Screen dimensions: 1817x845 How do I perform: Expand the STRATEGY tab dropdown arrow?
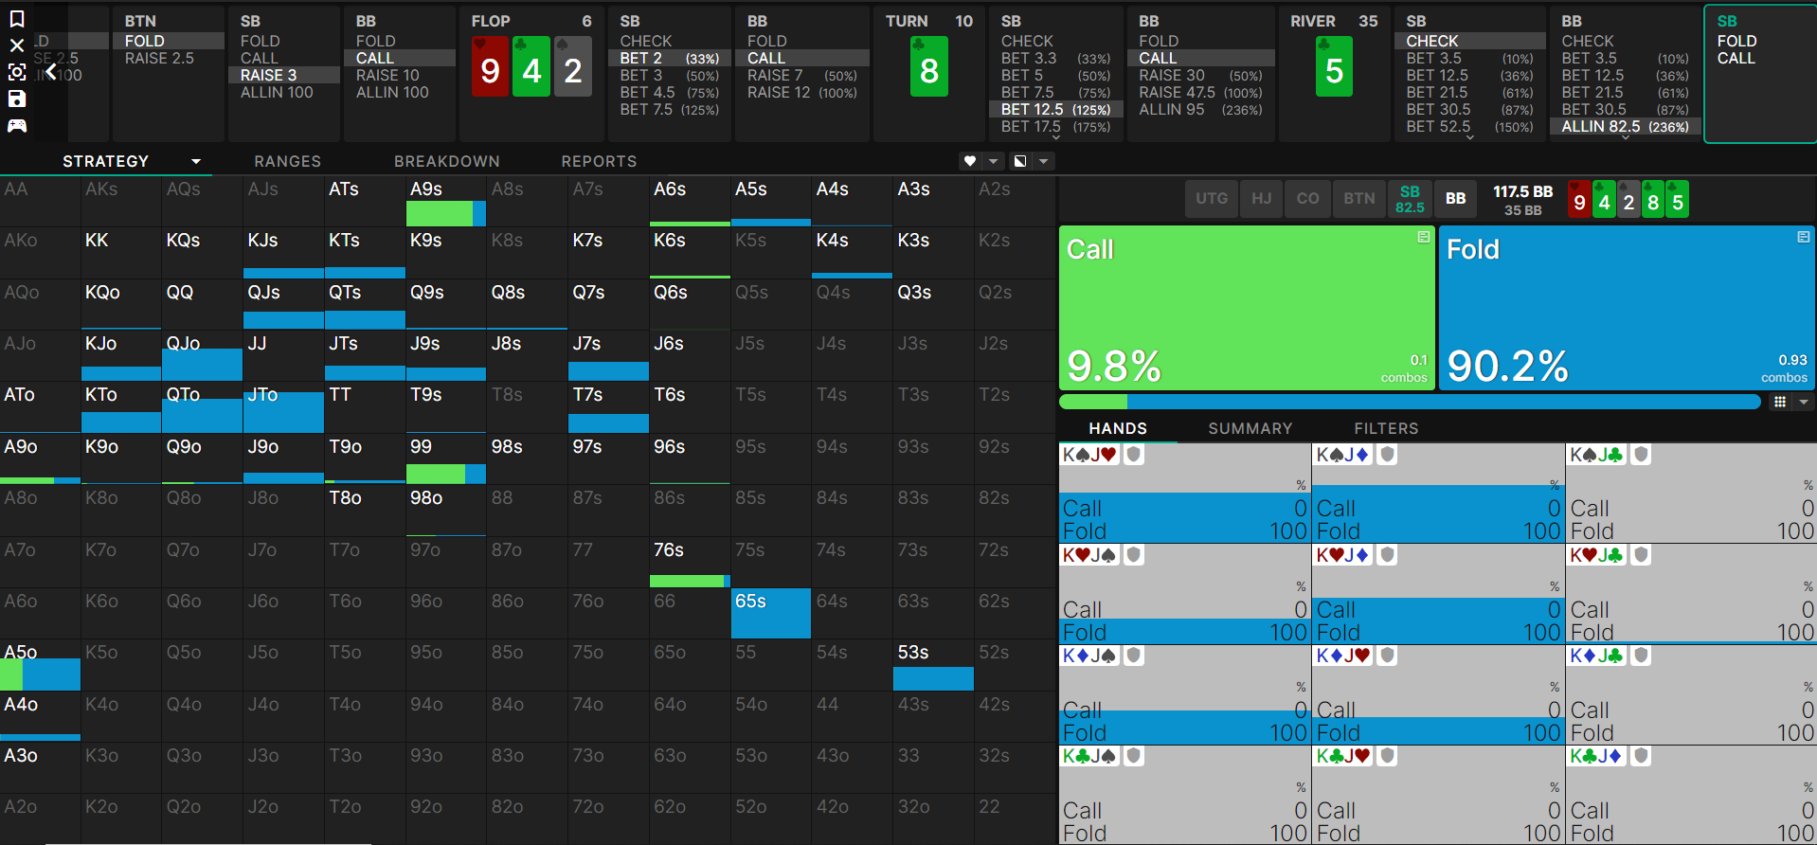point(196,162)
